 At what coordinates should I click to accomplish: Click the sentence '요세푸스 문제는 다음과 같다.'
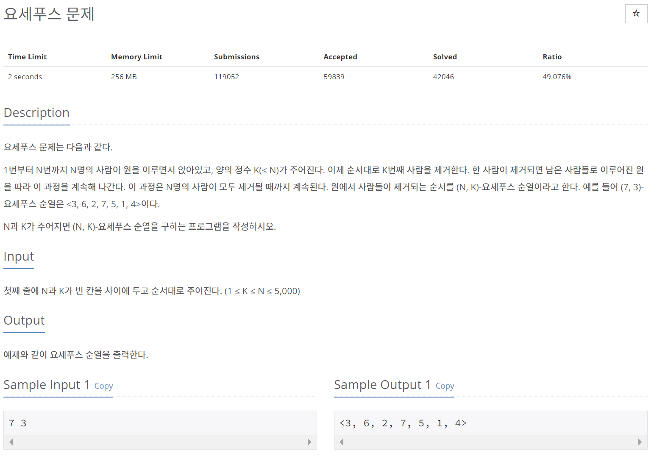(x=58, y=147)
